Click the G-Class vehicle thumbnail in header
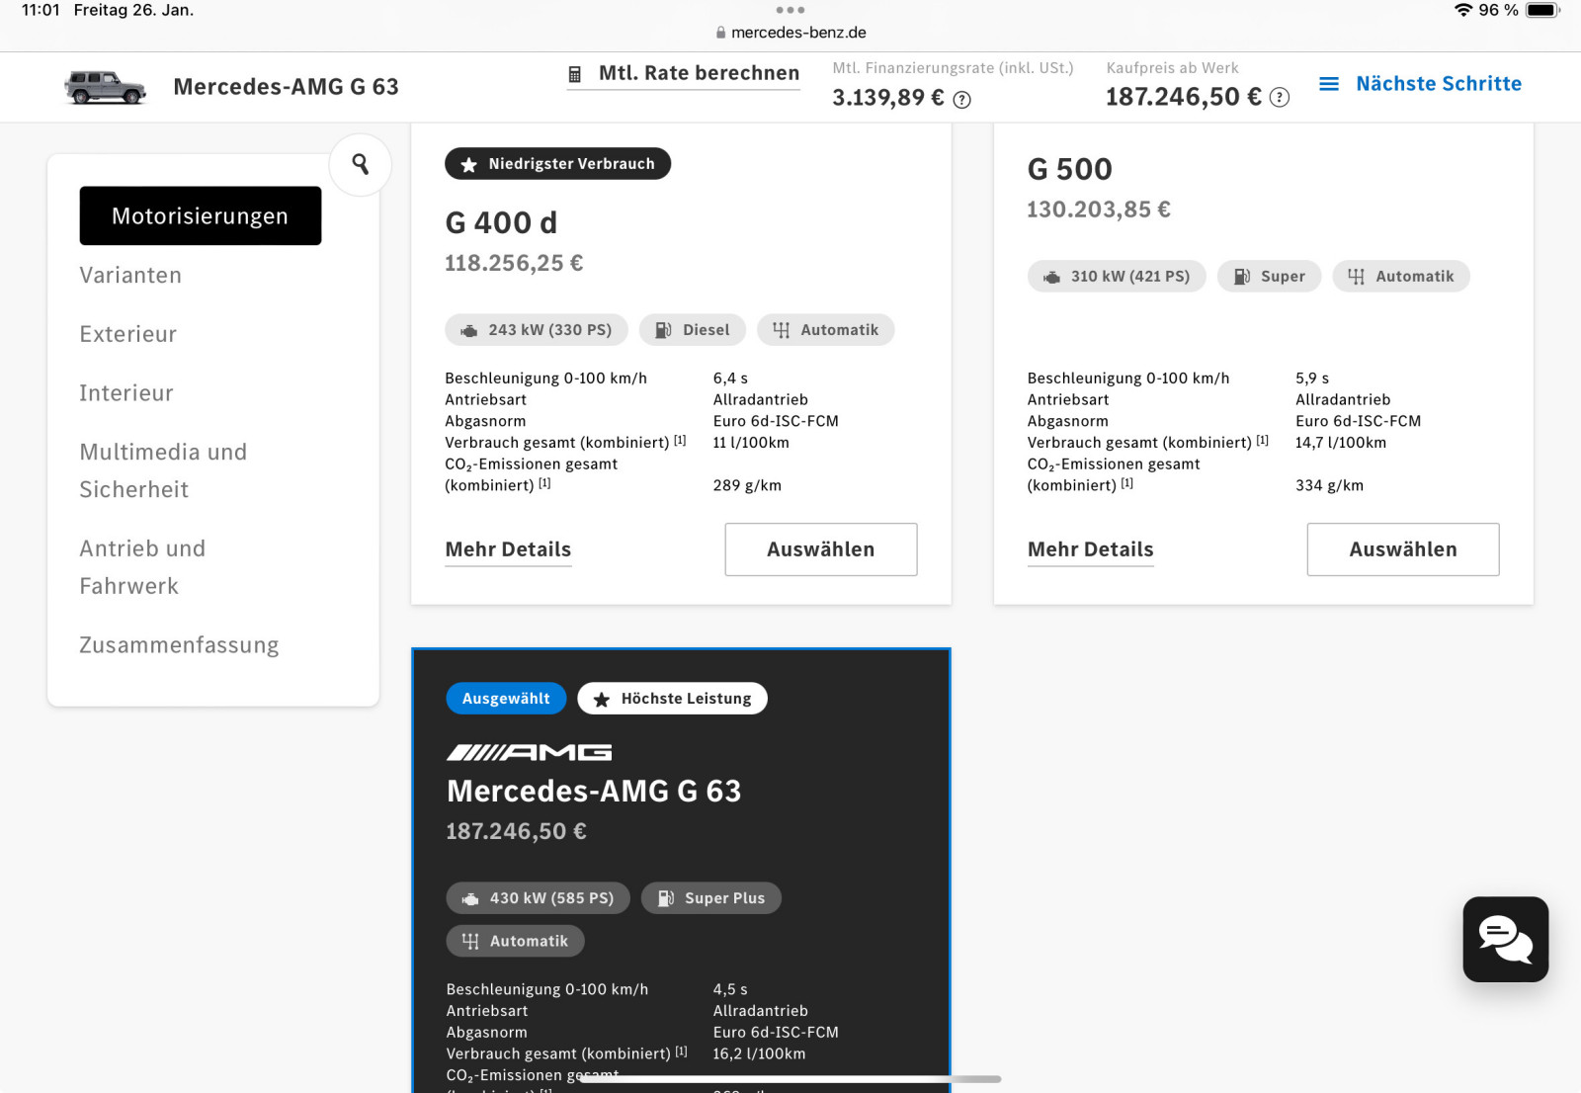 105,87
